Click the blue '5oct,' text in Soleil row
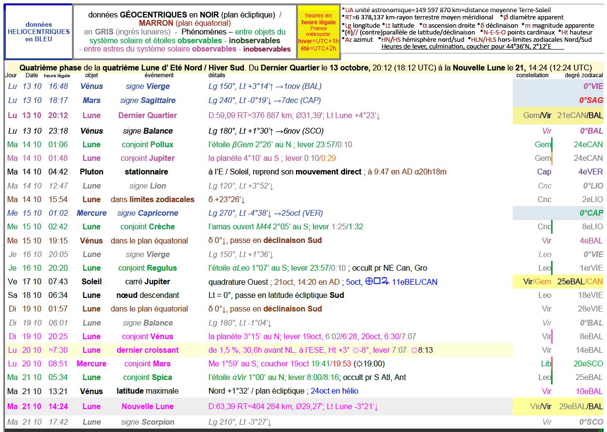Viewport: 607px width, 432px height. [x=353, y=282]
